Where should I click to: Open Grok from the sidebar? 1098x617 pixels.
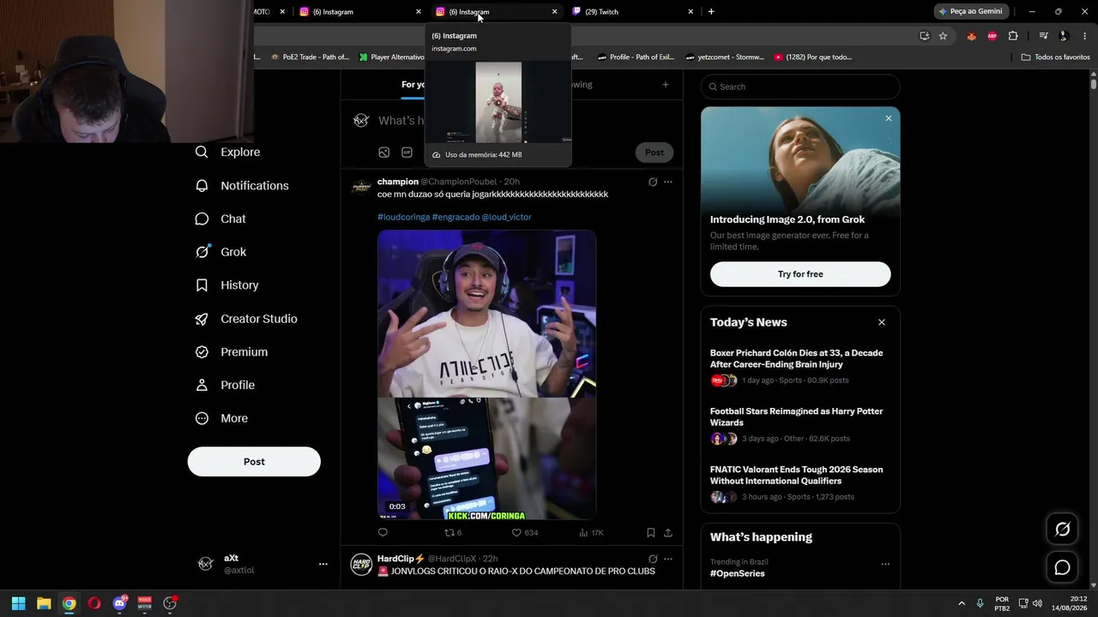pos(220,252)
